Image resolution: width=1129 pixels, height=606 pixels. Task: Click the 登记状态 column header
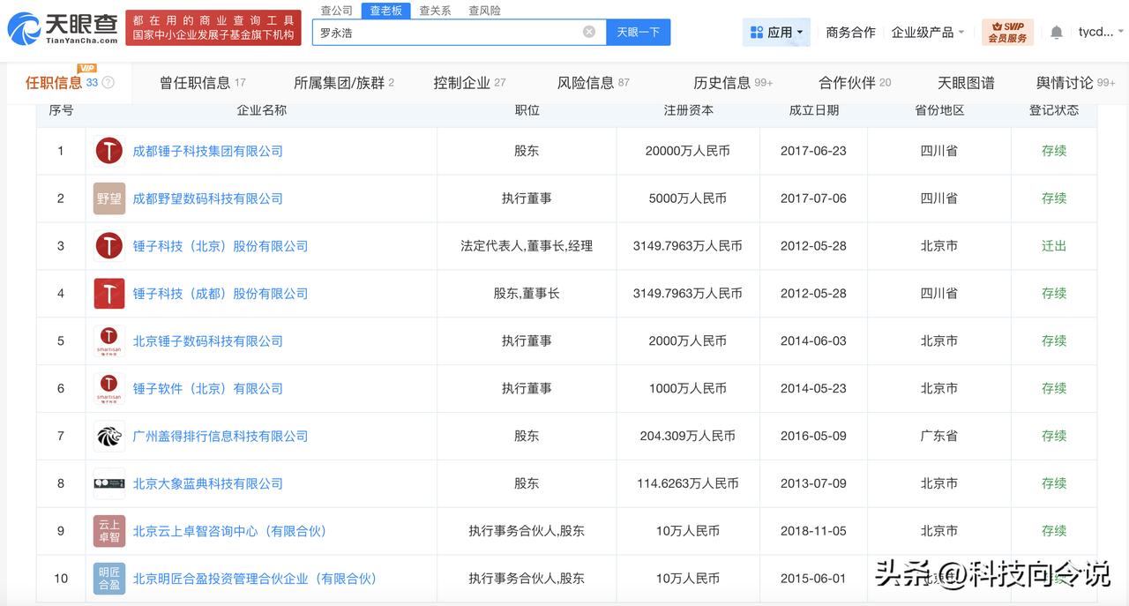[x=1054, y=110]
